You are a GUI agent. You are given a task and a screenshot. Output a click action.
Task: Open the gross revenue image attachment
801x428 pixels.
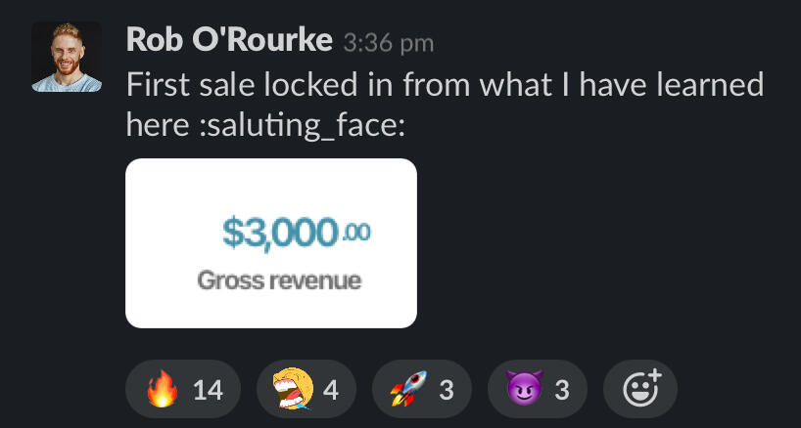coord(270,243)
